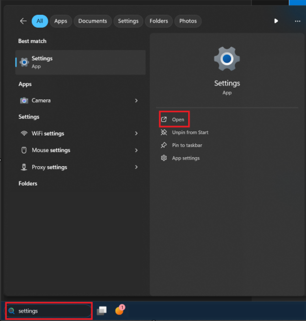
Task: Open the orange app with notification badge
Action: (120, 310)
